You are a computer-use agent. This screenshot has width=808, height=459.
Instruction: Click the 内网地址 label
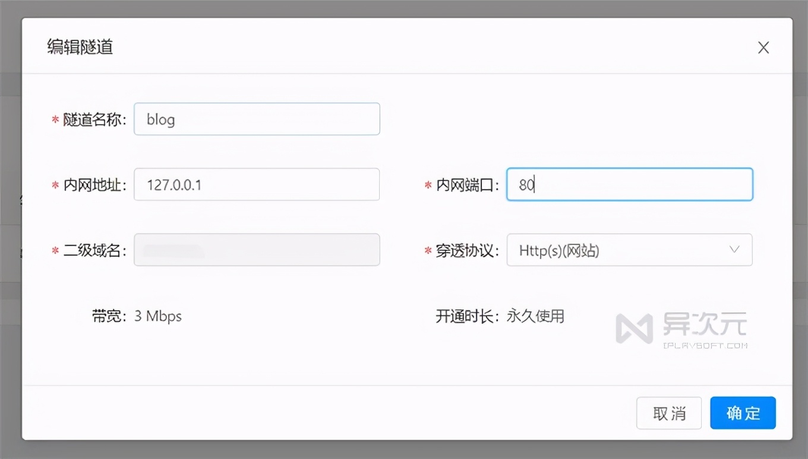coord(94,185)
